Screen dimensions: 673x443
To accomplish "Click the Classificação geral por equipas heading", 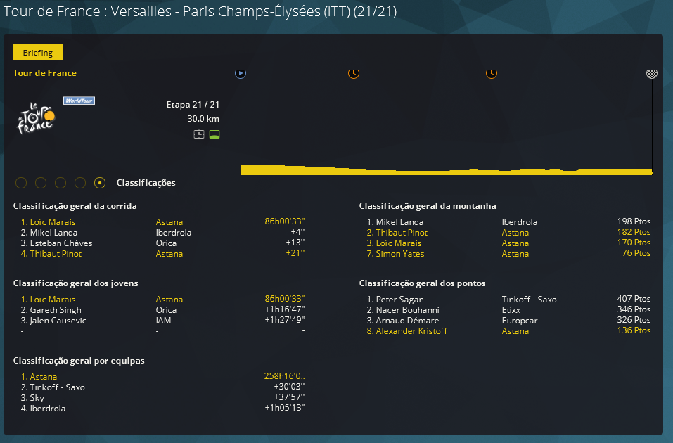I will [79, 361].
